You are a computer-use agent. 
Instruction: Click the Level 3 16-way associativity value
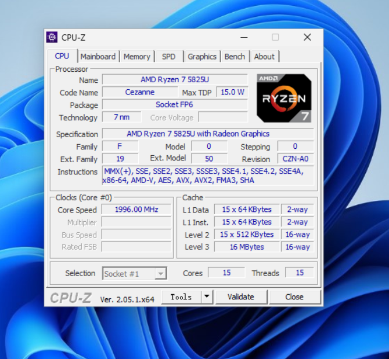click(x=297, y=247)
